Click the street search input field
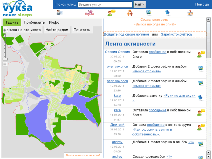Image resolution: width=212 pixels, height=159 pixels. [105, 5]
